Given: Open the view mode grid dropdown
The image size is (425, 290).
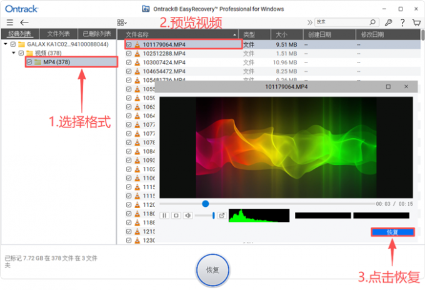Looking at the screenshot, I should point(122,22).
